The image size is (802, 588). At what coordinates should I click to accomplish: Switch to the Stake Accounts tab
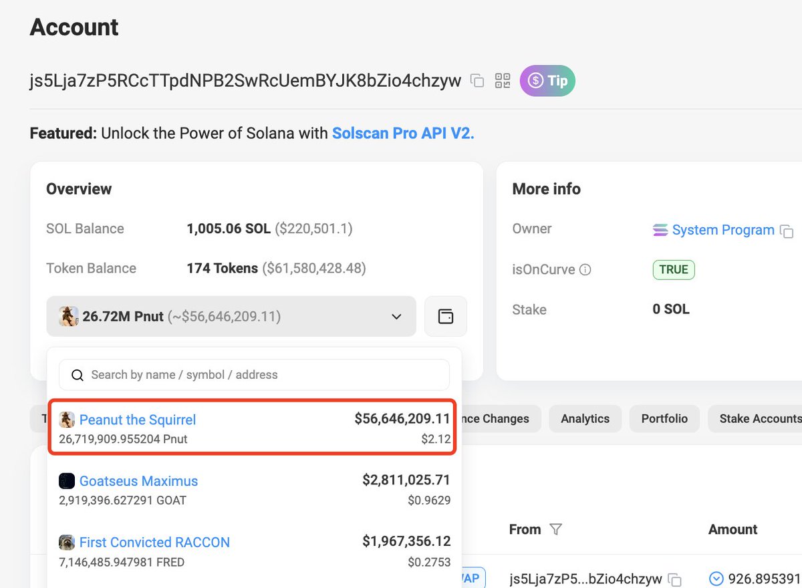point(757,419)
